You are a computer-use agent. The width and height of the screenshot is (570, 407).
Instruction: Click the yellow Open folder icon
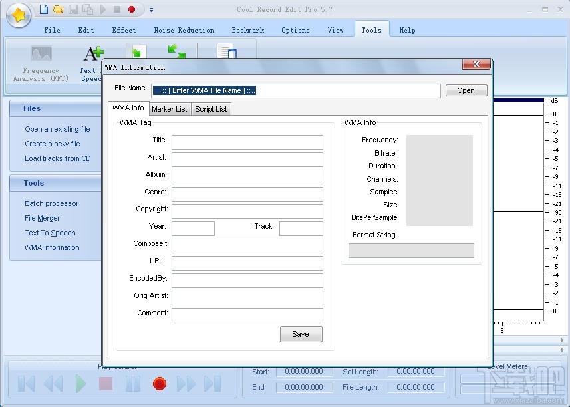(x=58, y=9)
